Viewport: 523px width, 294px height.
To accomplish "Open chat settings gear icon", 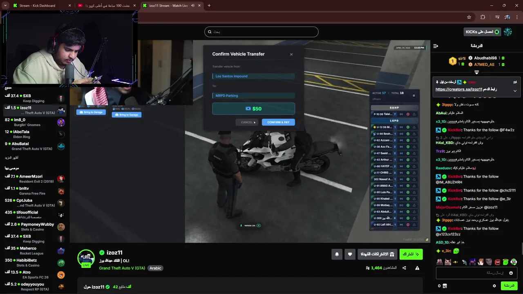I will [494, 286].
